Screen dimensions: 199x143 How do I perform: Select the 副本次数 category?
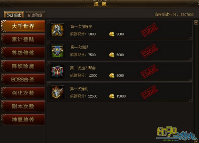point(23,106)
